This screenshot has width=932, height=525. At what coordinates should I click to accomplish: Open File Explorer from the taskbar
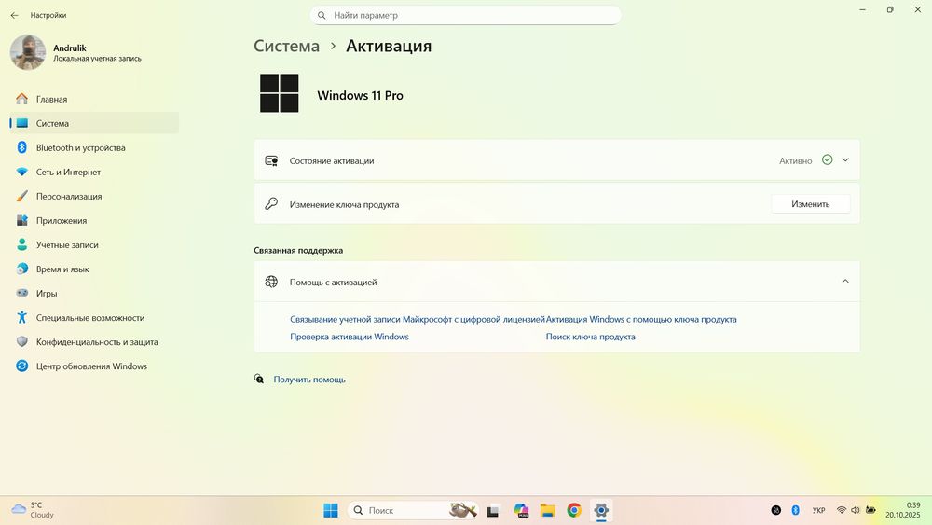click(547, 510)
